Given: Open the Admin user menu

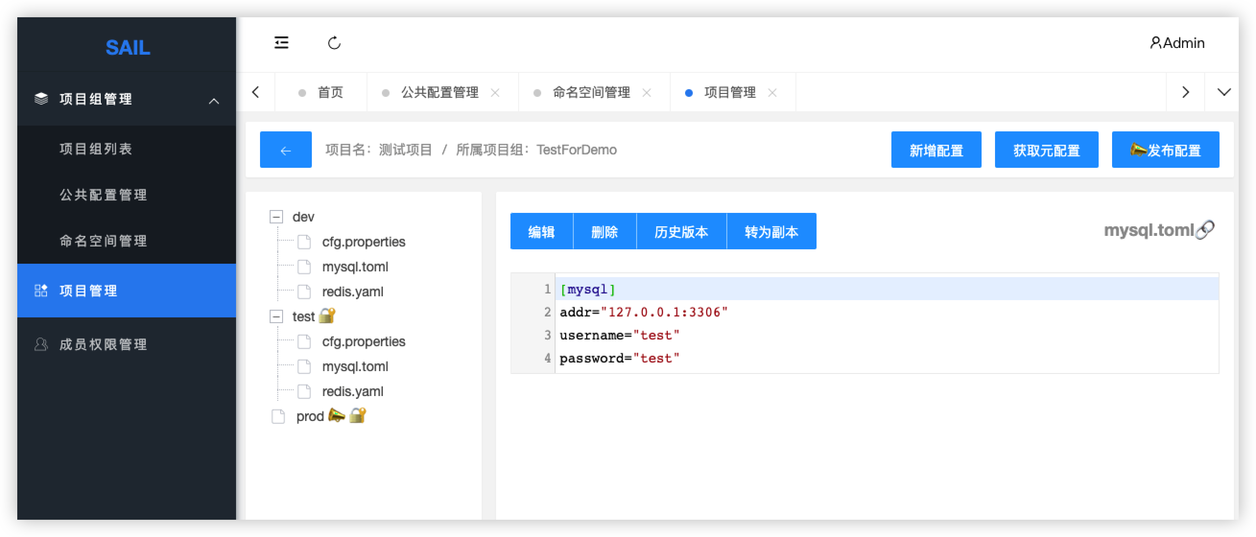Looking at the screenshot, I should point(1177,43).
